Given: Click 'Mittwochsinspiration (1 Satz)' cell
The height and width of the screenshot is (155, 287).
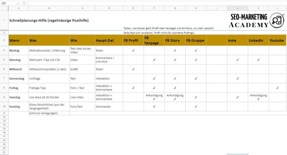Looking at the screenshot, I should pyautogui.click(x=49, y=69).
